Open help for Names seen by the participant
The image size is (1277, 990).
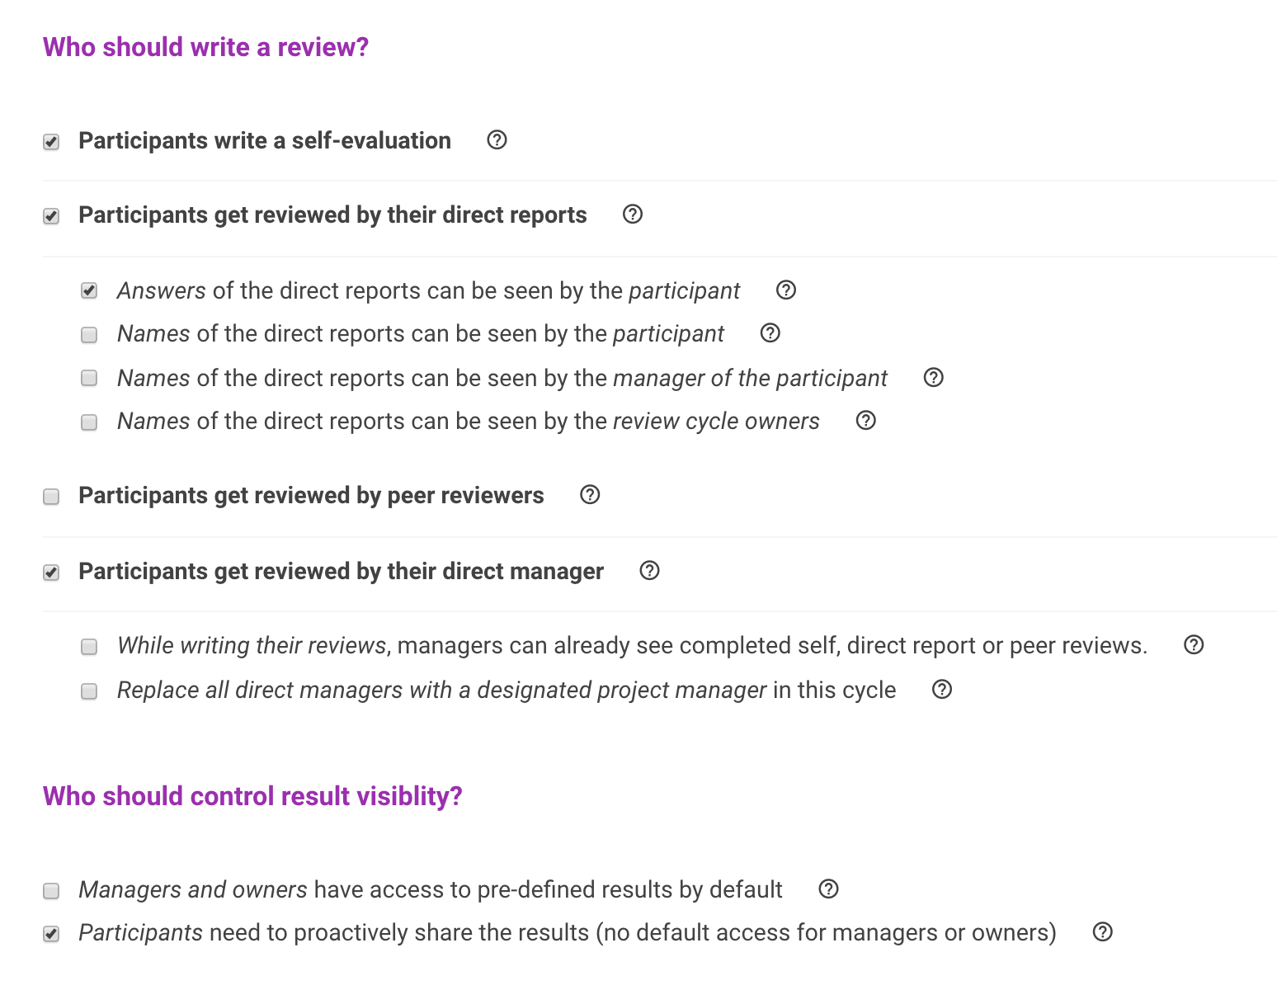(770, 333)
